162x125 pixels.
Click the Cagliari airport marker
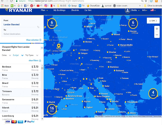click(85, 107)
